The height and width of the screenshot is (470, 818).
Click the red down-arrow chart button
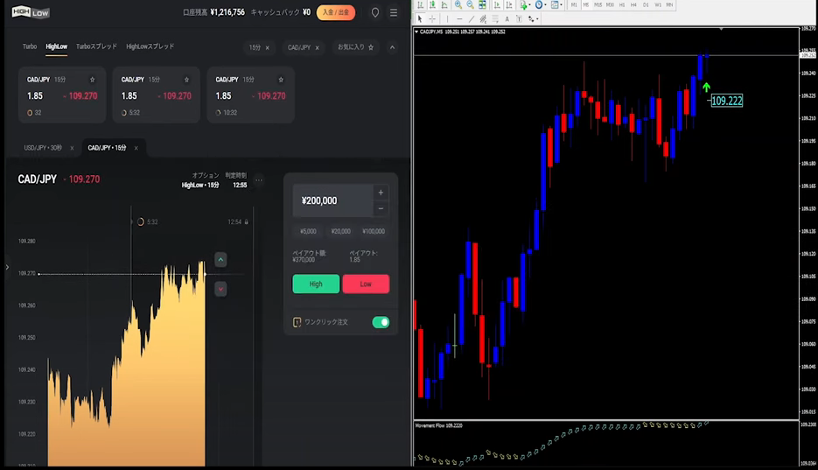tap(220, 289)
